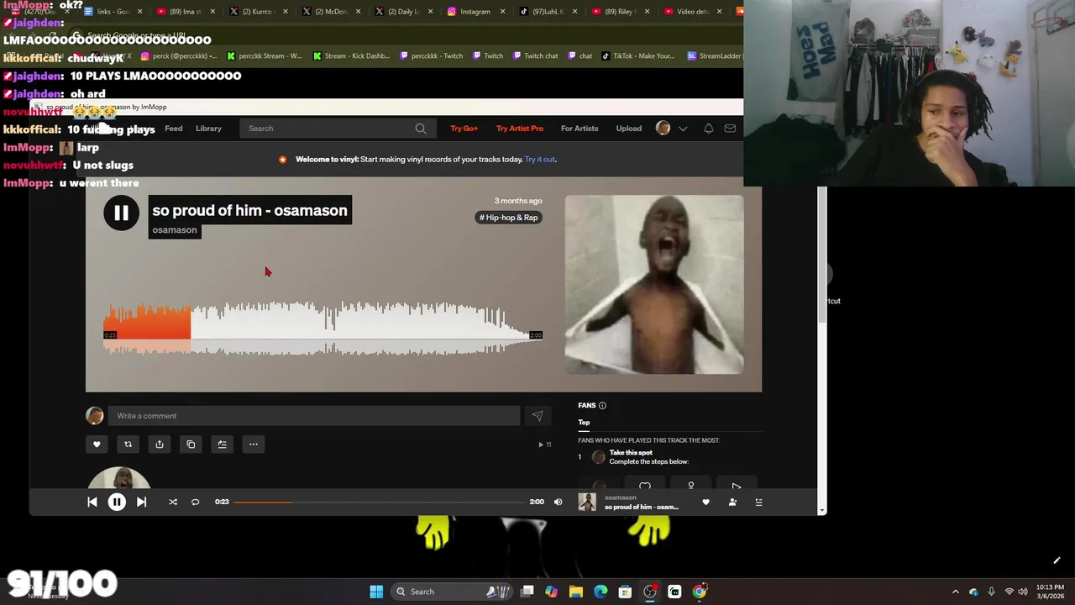Open the player bar track thumbnail
This screenshot has height=605, width=1075.
(x=587, y=502)
